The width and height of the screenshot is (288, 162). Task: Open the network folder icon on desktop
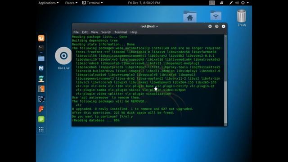pos(216,16)
